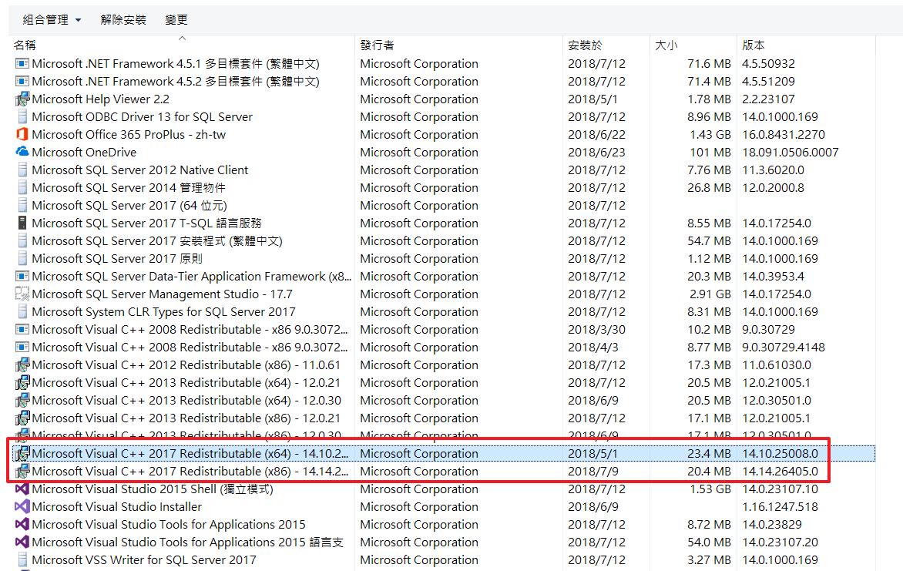Click the 變更 button

coord(176,19)
